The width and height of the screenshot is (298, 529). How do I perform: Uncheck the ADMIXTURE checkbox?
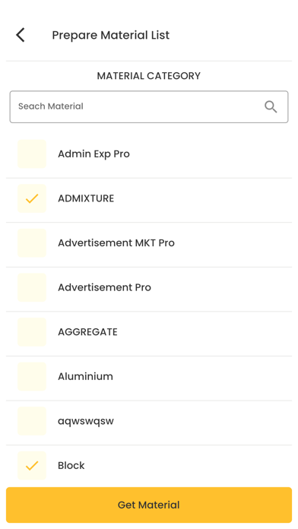click(32, 198)
